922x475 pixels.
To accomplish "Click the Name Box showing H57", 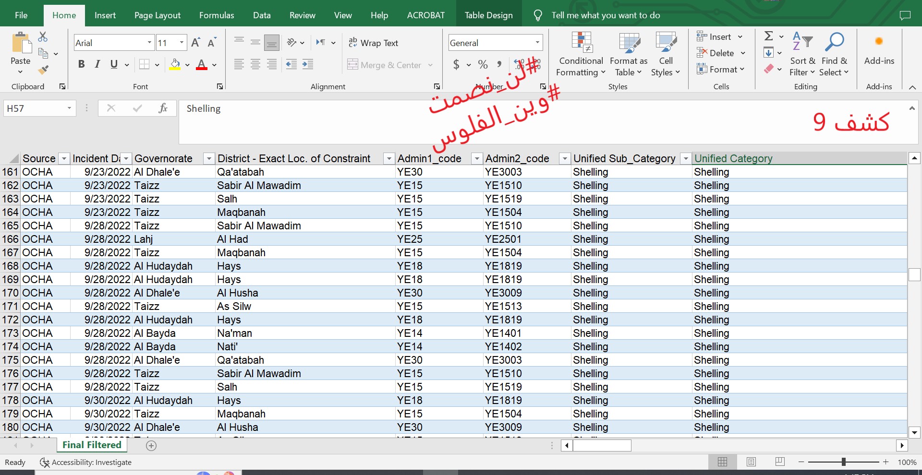I will click(34, 108).
